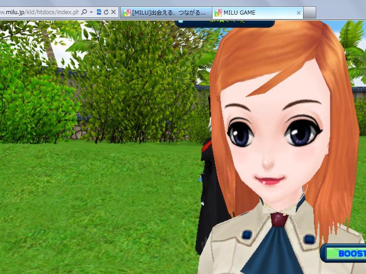Click the MILU GAME tab favicon
This screenshot has width=366, height=274.
click(218, 13)
